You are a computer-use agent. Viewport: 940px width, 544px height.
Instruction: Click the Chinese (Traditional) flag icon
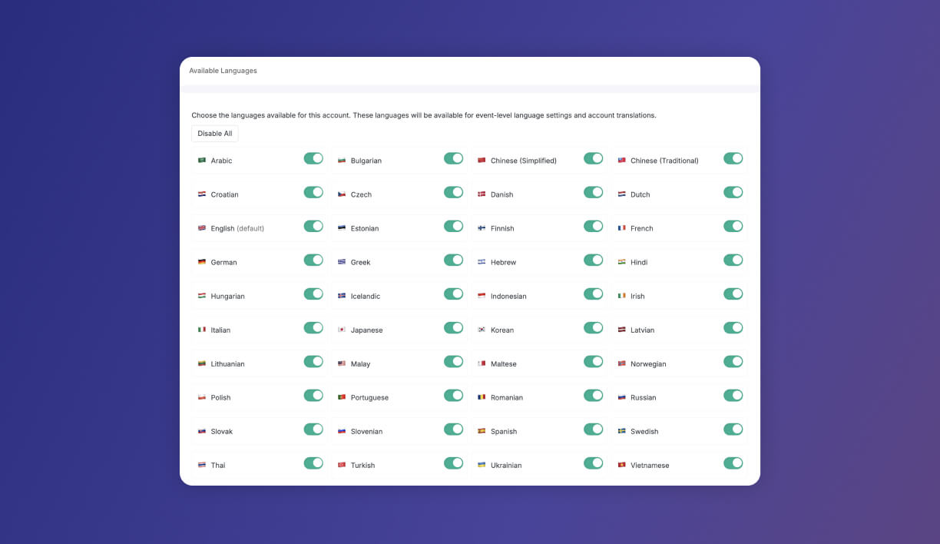pyautogui.click(x=623, y=161)
